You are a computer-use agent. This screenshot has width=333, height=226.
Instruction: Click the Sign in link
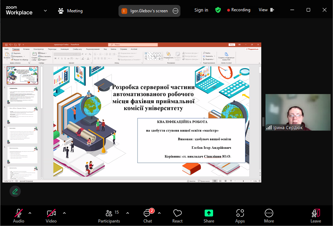click(201, 10)
